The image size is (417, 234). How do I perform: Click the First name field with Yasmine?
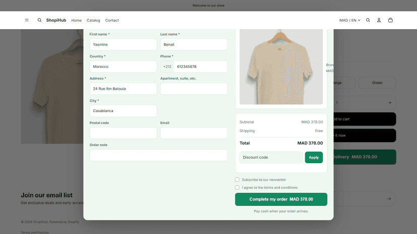pyautogui.click(x=123, y=45)
